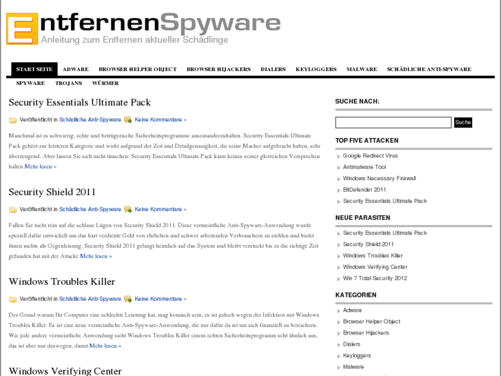Screen dimensions: 501x376
Task: Click the search input field
Action: tap(393, 122)
